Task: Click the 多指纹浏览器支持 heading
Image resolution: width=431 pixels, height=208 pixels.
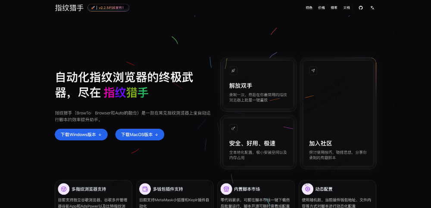Action: [89, 189]
